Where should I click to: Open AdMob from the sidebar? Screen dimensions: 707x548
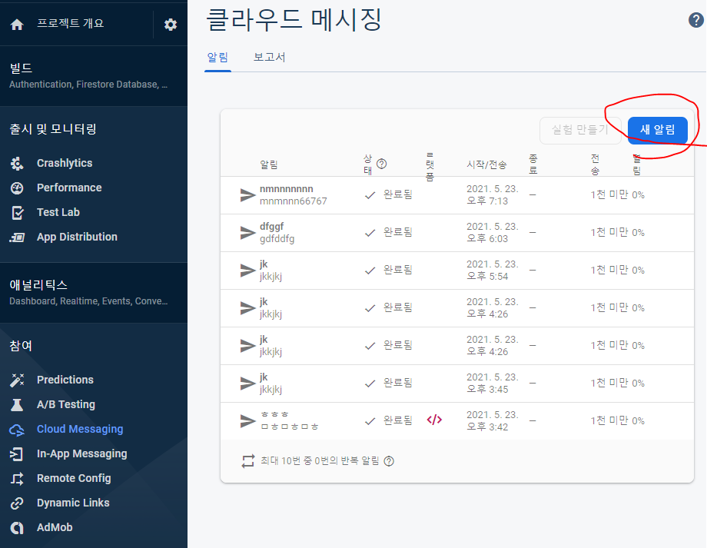click(x=55, y=528)
